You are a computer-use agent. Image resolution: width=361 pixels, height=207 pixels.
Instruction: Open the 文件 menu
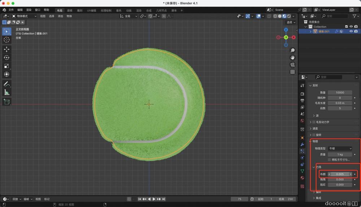[11, 10]
